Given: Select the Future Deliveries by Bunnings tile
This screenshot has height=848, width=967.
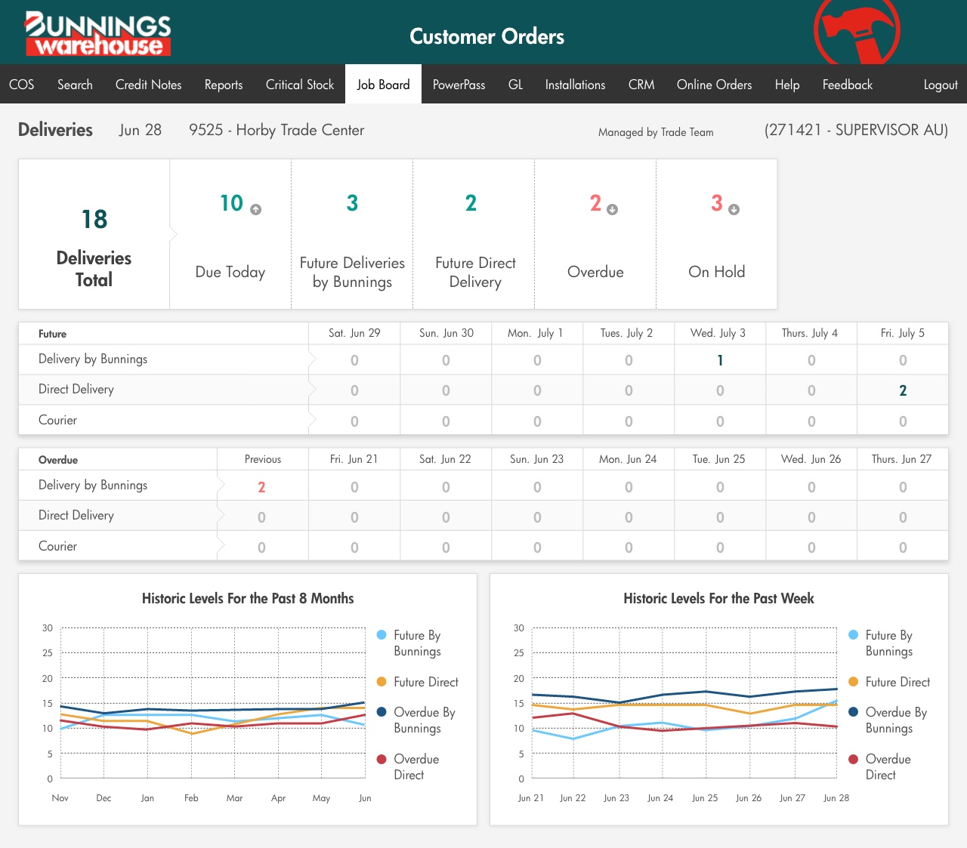Looking at the screenshot, I should click(352, 234).
